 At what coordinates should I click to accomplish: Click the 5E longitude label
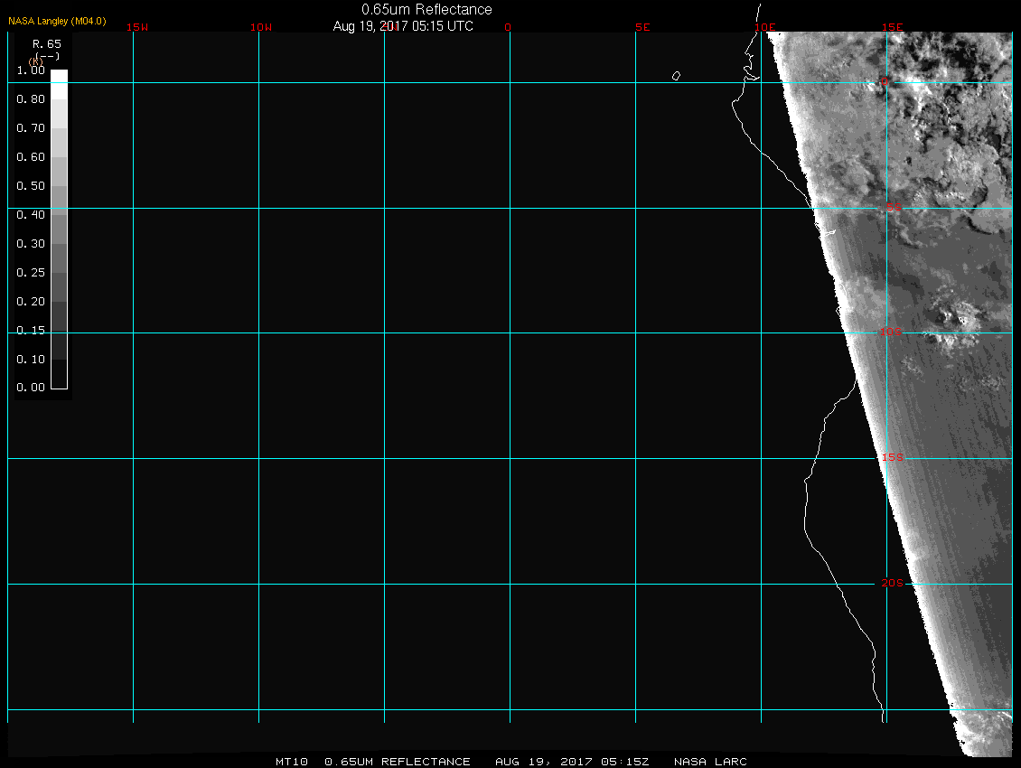click(x=642, y=27)
